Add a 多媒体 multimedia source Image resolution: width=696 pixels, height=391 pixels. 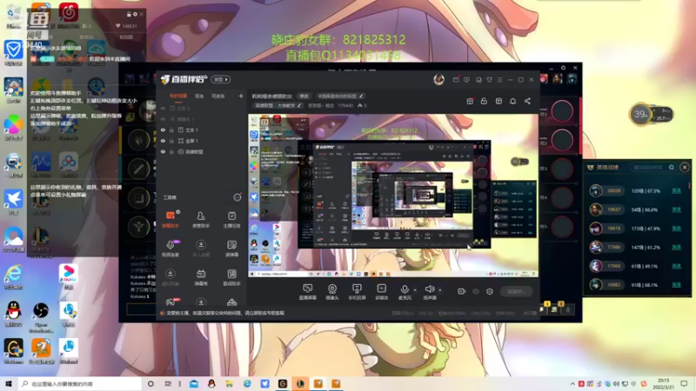(x=381, y=292)
